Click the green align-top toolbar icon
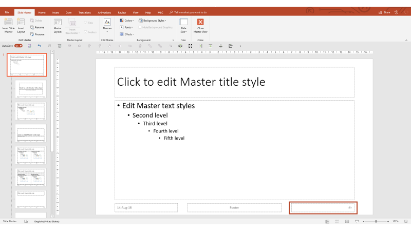Screen dimensions: 411x231 coord(211,46)
